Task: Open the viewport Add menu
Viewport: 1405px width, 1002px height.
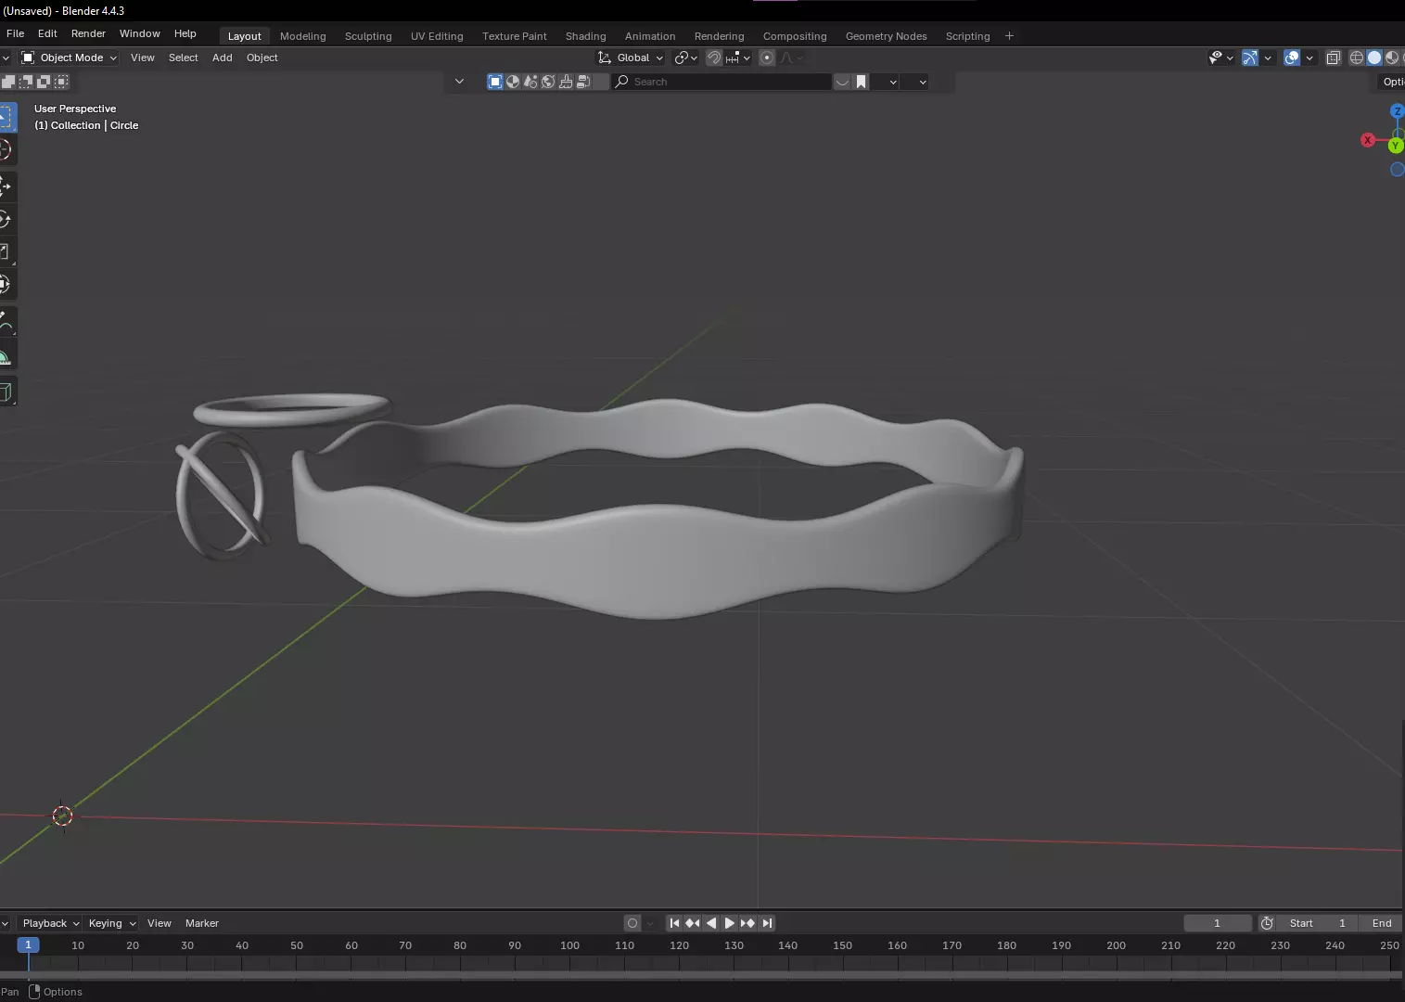Action: pos(222,58)
